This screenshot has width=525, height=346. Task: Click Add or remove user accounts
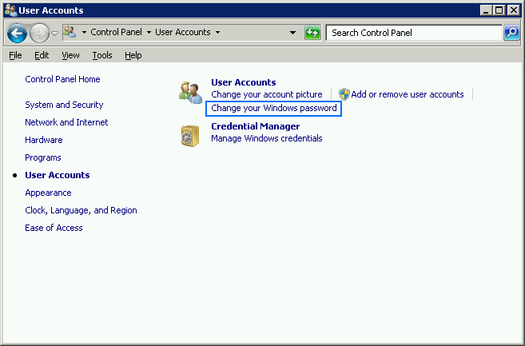(408, 94)
